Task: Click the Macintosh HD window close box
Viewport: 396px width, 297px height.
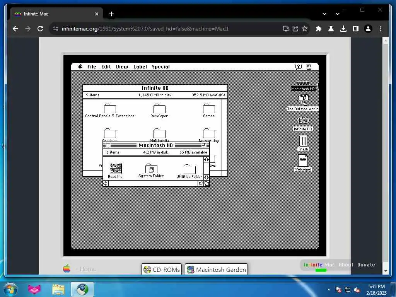Action: pos(108,145)
